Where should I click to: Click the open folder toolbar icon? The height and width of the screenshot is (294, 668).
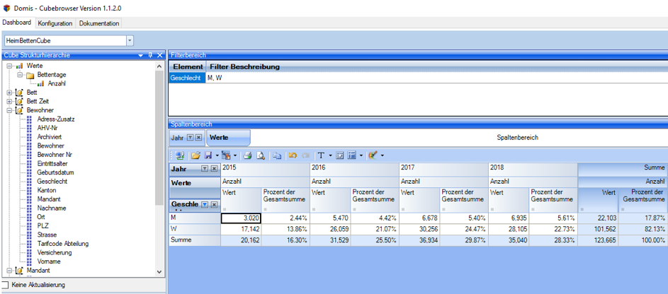pos(196,155)
